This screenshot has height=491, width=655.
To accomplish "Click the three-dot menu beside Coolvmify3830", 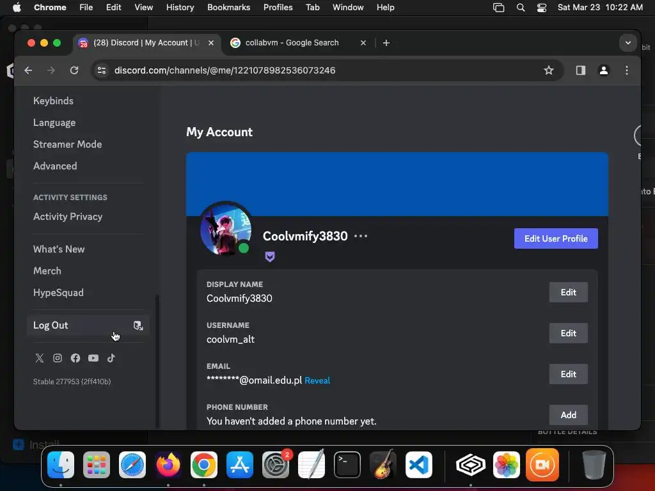I will [361, 236].
